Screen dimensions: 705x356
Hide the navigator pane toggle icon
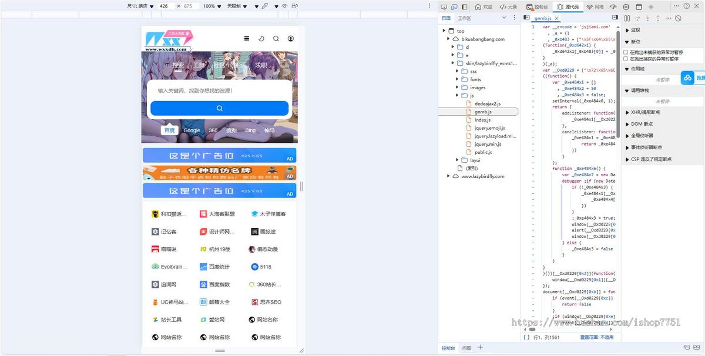click(526, 18)
